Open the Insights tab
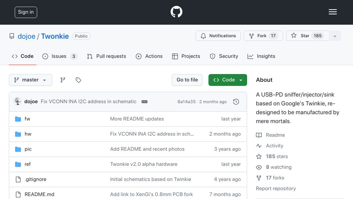The image size is (353, 199). coord(261,56)
